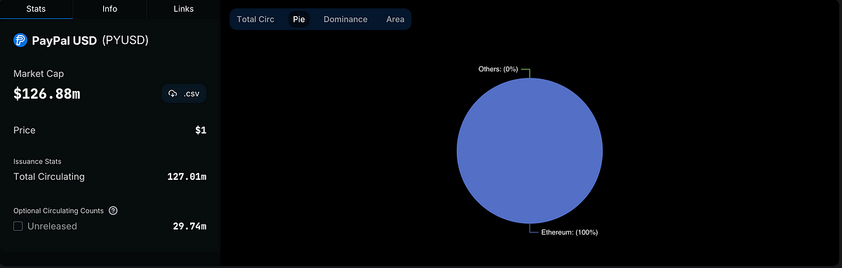Switch chart to Dominance view
This screenshot has width=842, height=268.
[345, 20]
